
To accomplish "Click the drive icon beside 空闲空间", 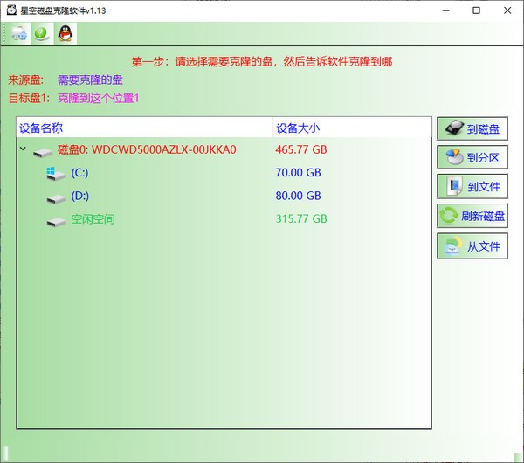I will pos(57,219).
